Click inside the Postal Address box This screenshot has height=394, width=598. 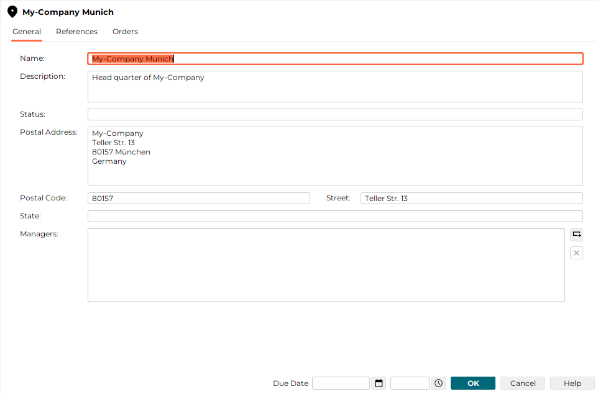click(335, 156)
